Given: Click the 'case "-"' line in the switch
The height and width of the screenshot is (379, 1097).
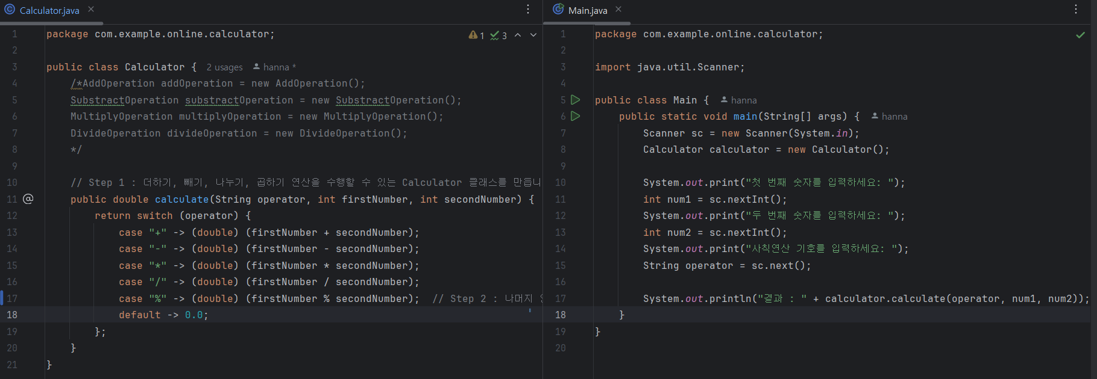Looking at the screenshot, I should coord(269,249).
